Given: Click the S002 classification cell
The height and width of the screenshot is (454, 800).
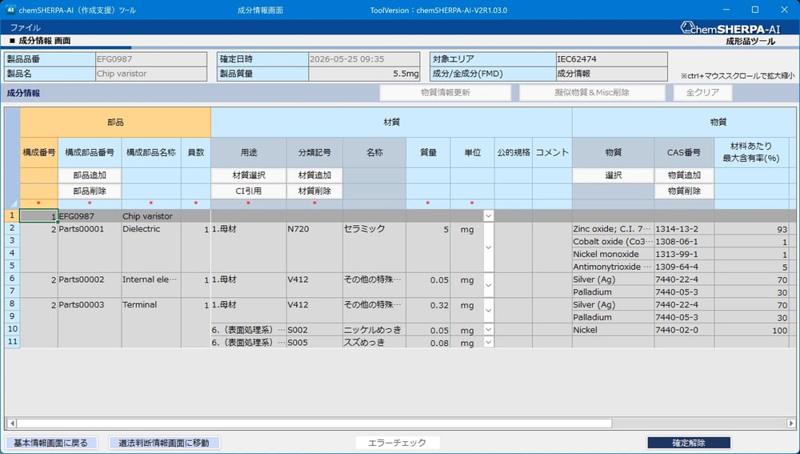Looking at the screenshot, I should tap(314, 330).
